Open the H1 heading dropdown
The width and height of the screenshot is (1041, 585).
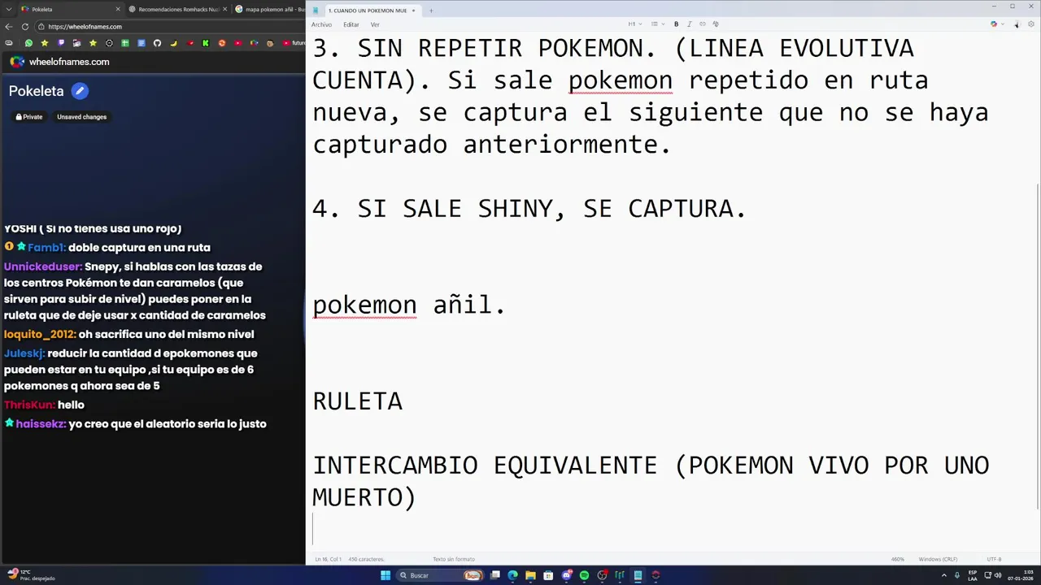pyautogui.click(x=634, y=24)
